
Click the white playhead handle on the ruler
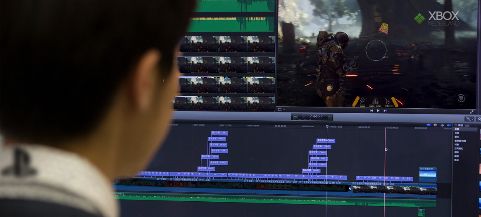[327, 126]
